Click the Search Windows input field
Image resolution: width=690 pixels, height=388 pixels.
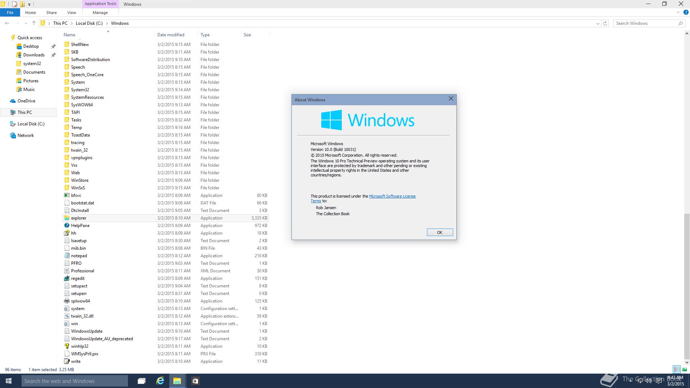tap(645, 23)
